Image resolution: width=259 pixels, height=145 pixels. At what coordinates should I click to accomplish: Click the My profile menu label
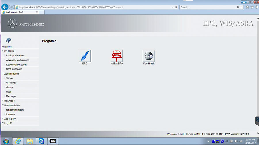point(9,51)
